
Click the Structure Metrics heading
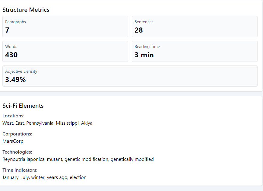click(x=26, y=10)
